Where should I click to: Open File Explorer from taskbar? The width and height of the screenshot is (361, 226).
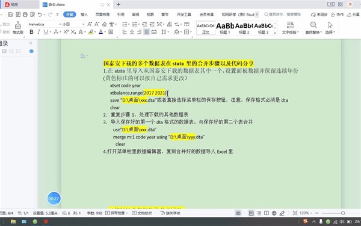point(13,222)
